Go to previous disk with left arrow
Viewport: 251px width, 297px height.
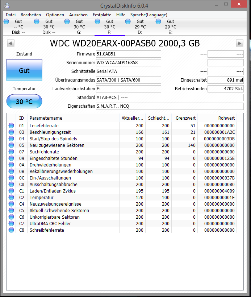pos(11,44)
